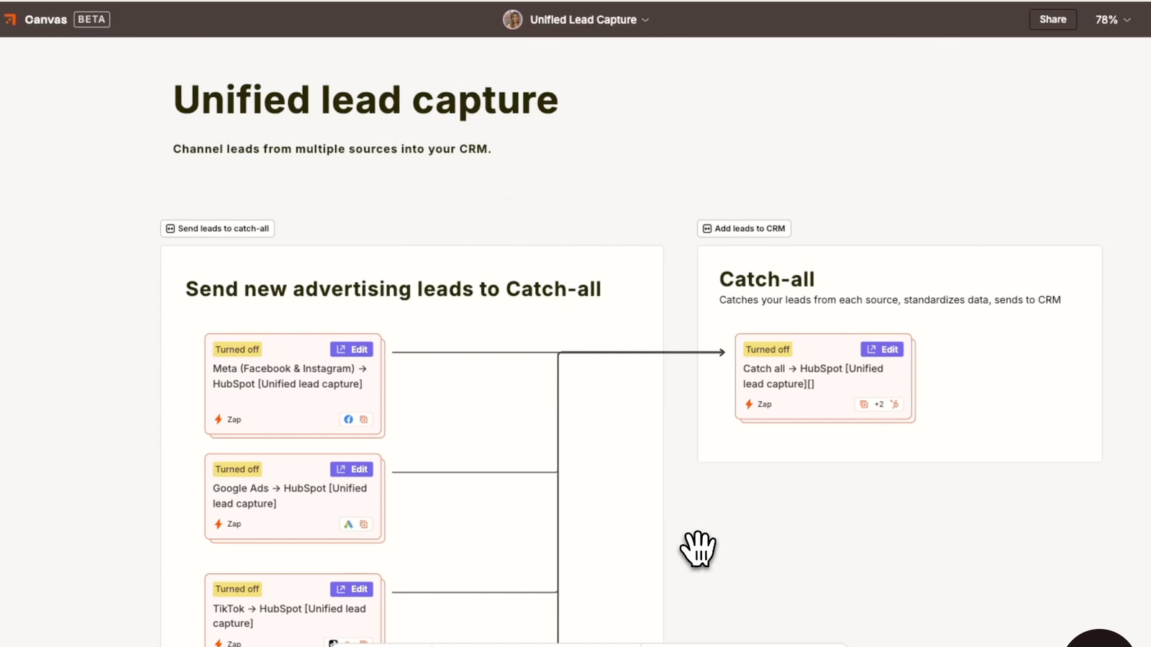Click the 'Meta (Facebook & Instagram) → HubSpot' Zap title
The height and width of the screenshot is (647, 1151).
[289, 376]
